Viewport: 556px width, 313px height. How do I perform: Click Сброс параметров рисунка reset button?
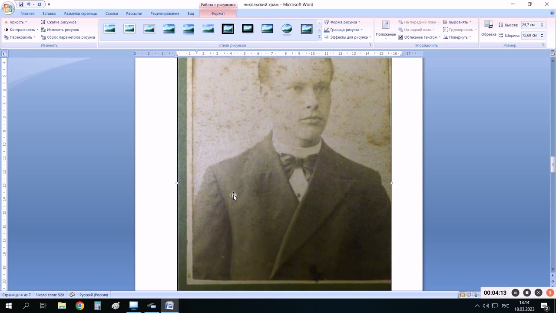(68, 37)
